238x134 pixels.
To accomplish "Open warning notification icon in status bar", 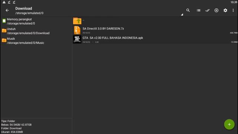I will 4,2.
